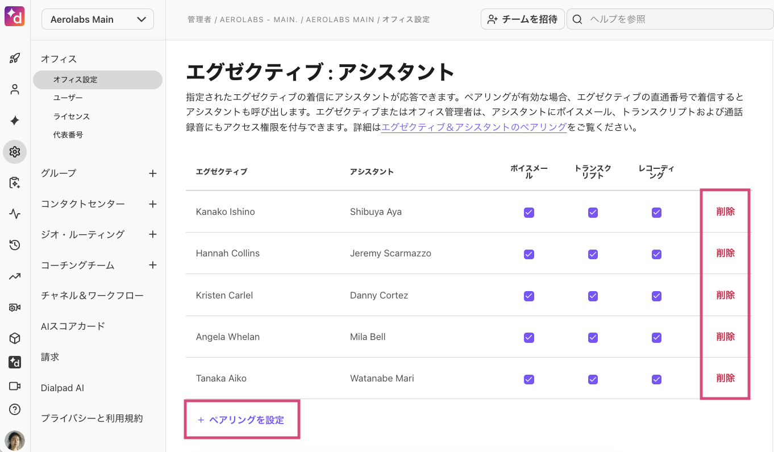Click ペアリングを設定 to add pairing
774x452 pixels.
coord(242,420)
